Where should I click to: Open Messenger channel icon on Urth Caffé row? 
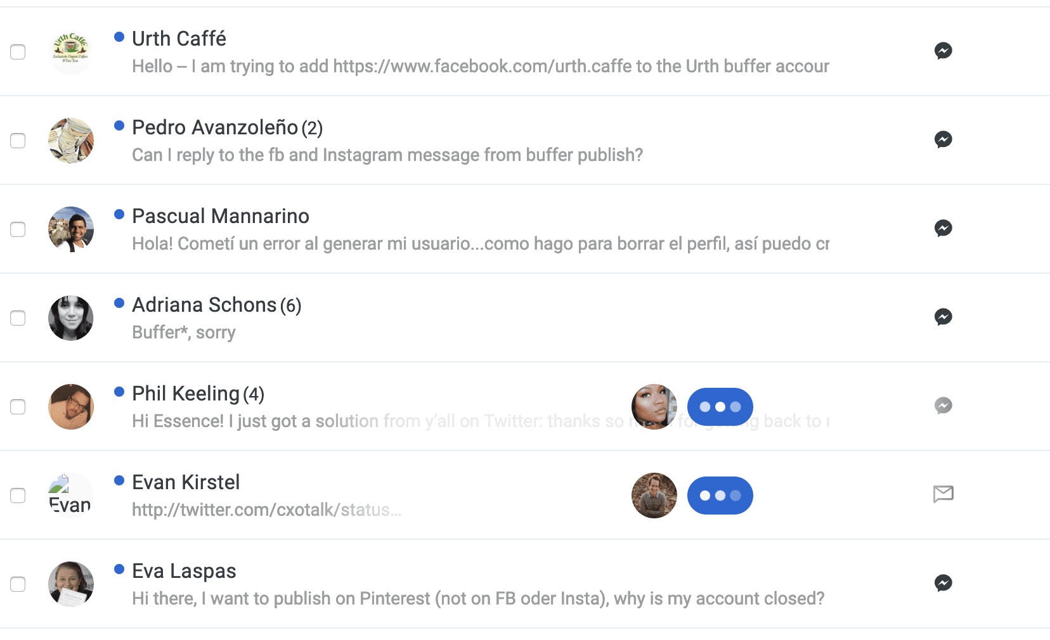(943, 51)
